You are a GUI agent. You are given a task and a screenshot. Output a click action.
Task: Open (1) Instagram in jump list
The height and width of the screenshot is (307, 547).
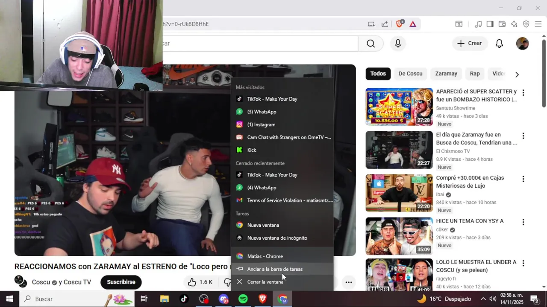(282, 125)
